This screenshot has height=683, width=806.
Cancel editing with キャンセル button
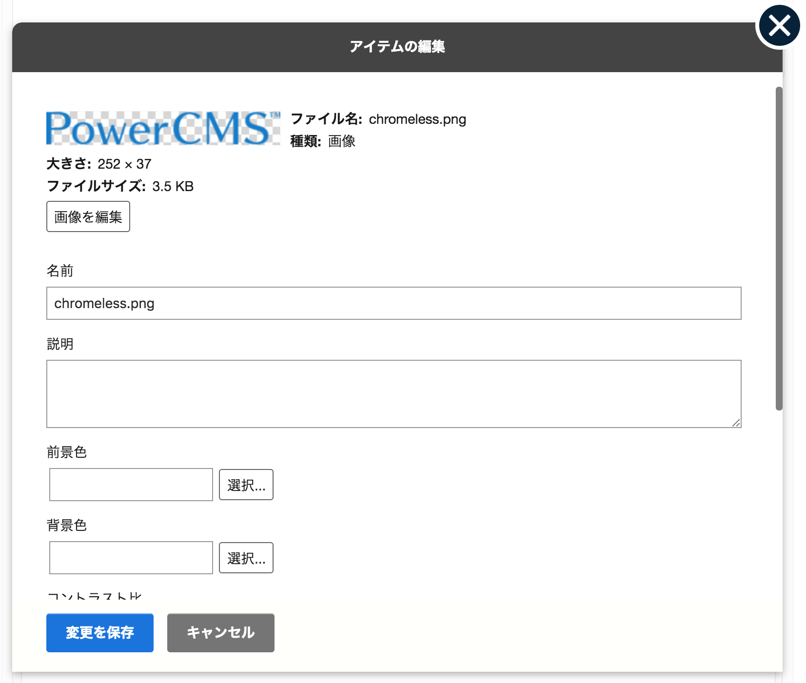[x=221, y=633]
